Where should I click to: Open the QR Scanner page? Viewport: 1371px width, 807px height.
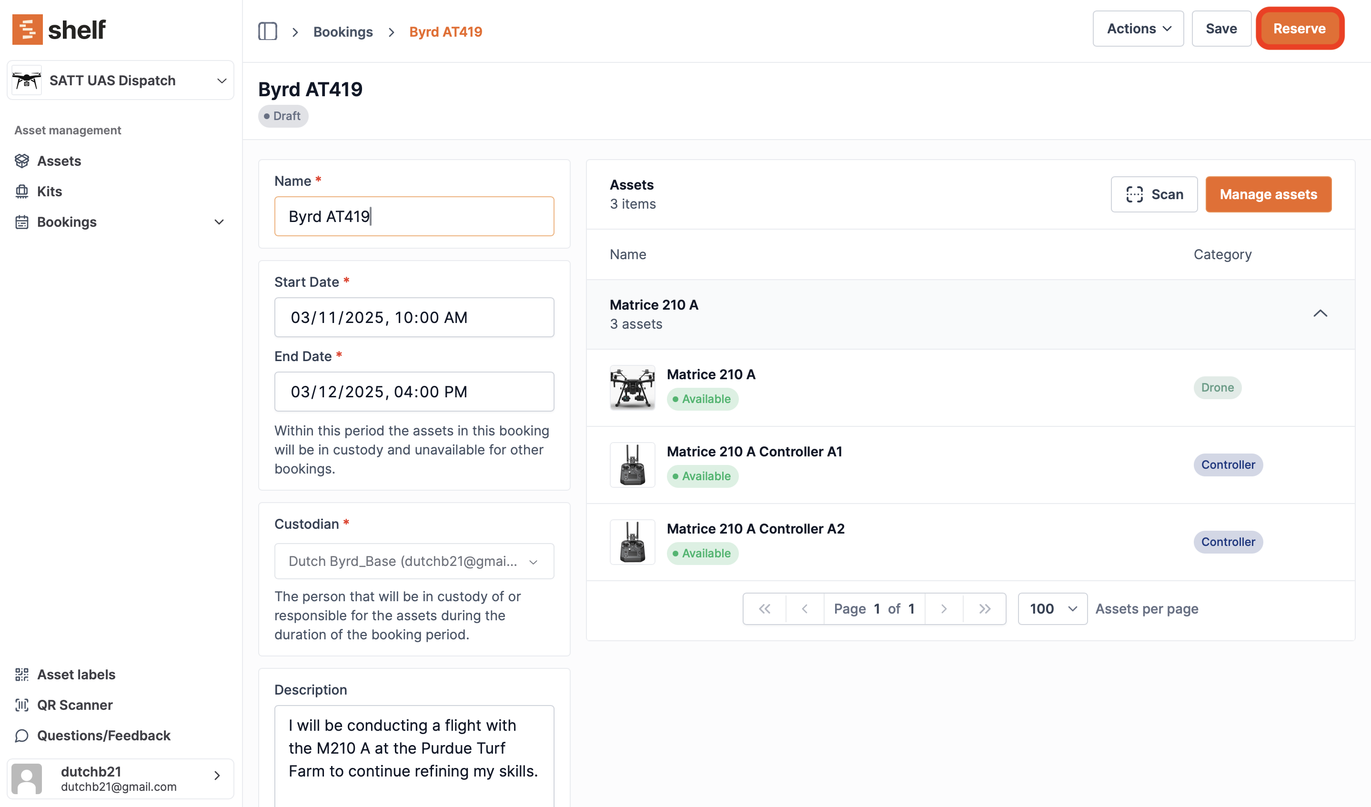tap(74, 705)
